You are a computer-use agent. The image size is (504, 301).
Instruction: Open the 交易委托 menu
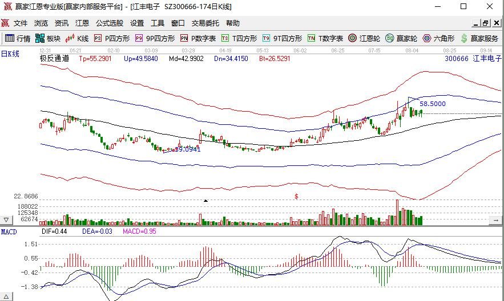(x=205, y=23)
